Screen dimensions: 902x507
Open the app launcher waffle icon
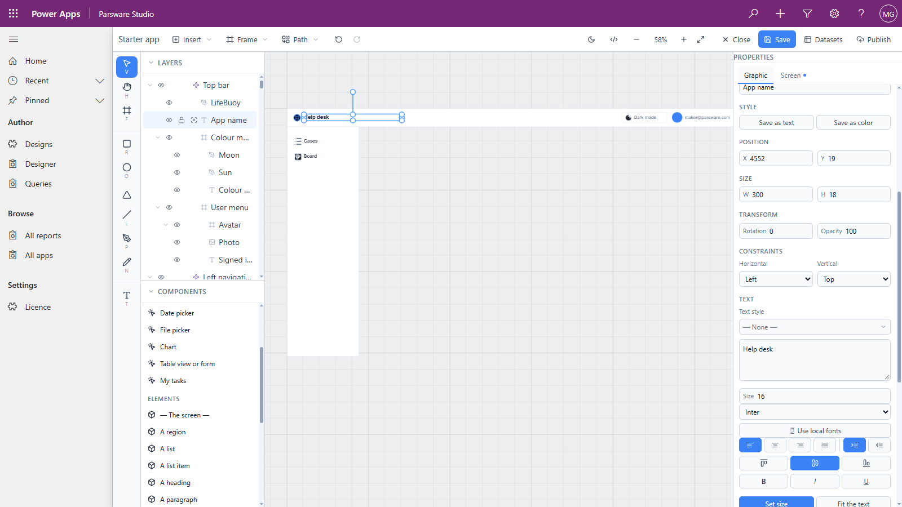click(14, 14)
